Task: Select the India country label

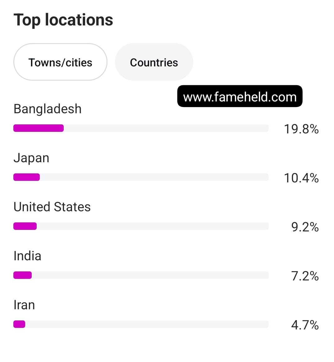Action: pyautogui.click(x=27, y=256)
